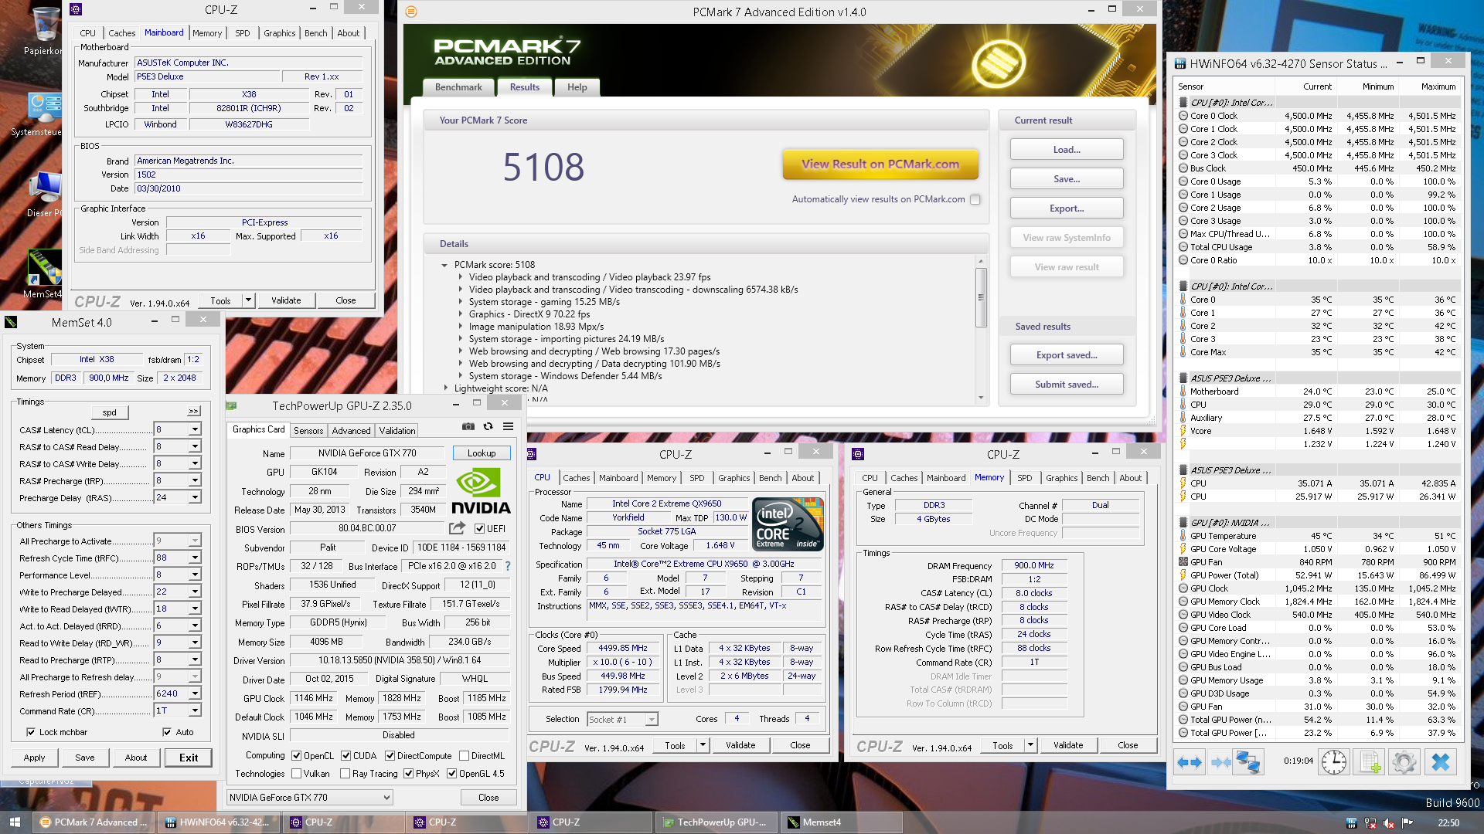Open SPD tab in Memory CPU-Z window
This screenshot has width=1484, height=834.
coord(1024,478)
